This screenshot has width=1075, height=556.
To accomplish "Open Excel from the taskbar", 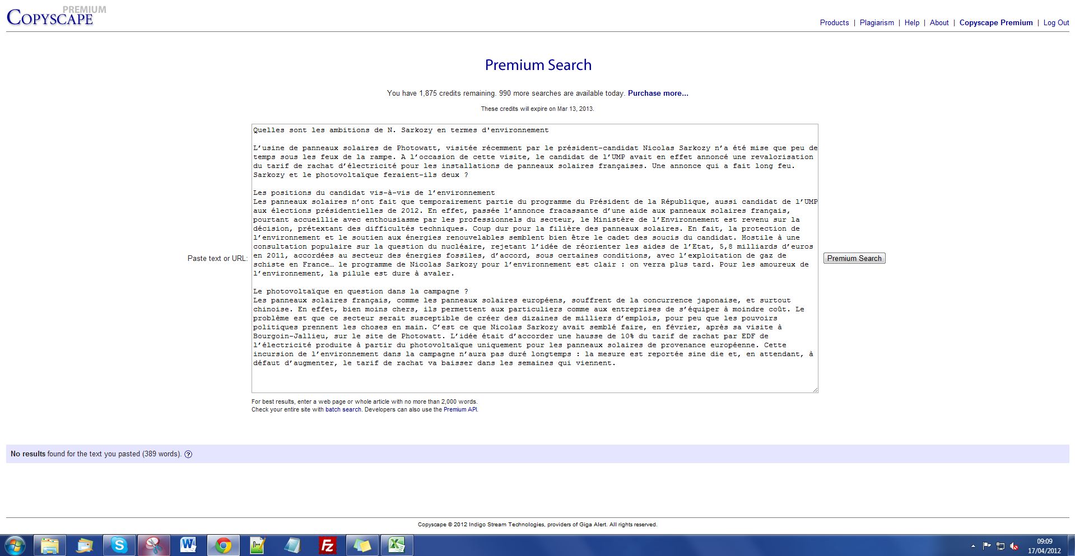I will click(397, 545).
